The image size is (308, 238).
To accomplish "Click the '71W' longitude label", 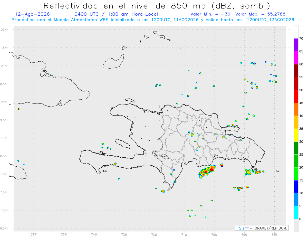I will point(184,234).
